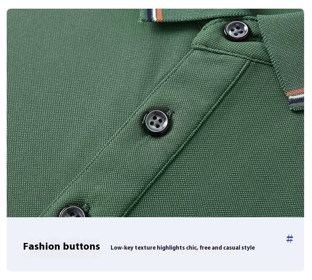The height and width of the screenshot is (280, 312).
Task: Click the green shirt product photo
Action: coord(155,113)
